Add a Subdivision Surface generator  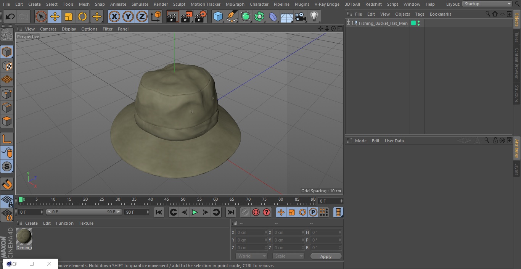click(x=246, y=16)
